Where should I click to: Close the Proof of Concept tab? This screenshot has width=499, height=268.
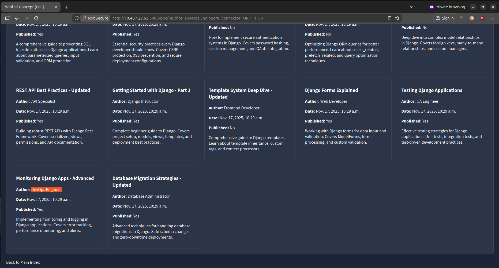(56, 7)
